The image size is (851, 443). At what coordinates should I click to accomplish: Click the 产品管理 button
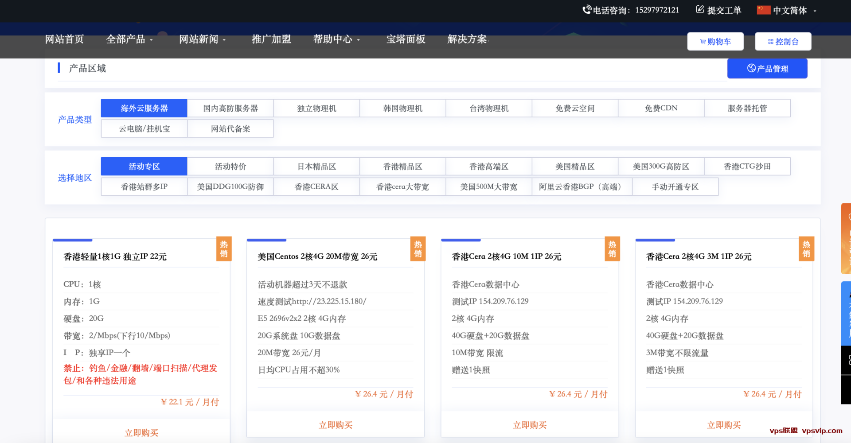(767, 69)
